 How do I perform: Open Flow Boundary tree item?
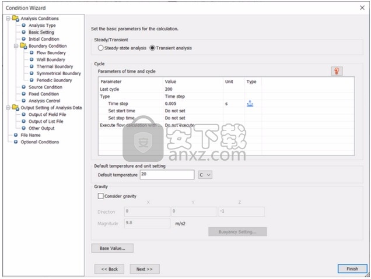[x=51, y=52]
